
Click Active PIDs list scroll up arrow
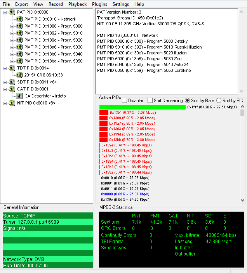pyautogui.click(x=242, y=106)
